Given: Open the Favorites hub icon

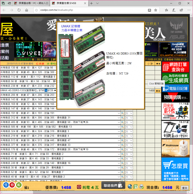Looking at the screenshot, I should coord(166,10).
